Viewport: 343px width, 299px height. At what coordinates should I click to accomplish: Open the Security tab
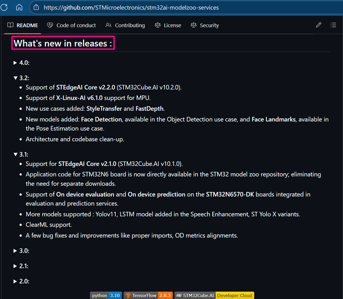pos(205,25)
